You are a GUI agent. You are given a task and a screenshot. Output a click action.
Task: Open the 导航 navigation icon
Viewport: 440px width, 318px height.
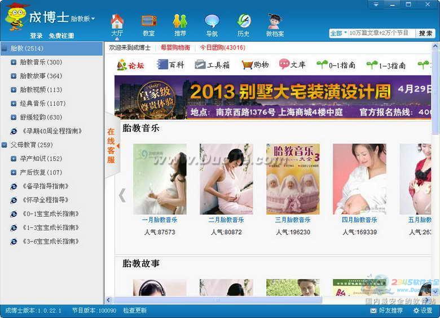click(x=212, y=23)
